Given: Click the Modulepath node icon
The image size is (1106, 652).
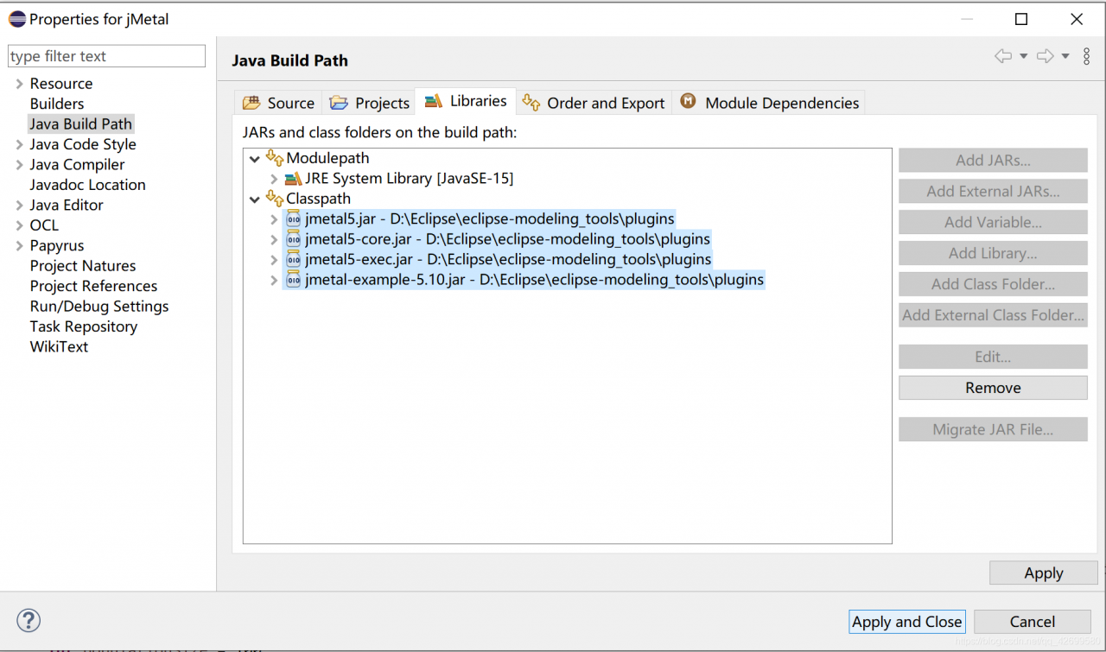Looking at the screenshot, I should point(275,158).
